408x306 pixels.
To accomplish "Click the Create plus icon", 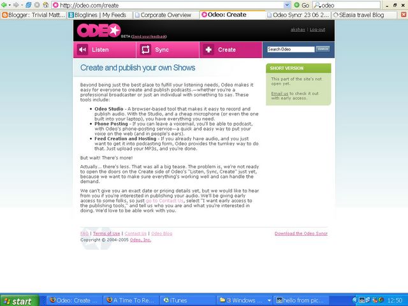I will [209, 49].
